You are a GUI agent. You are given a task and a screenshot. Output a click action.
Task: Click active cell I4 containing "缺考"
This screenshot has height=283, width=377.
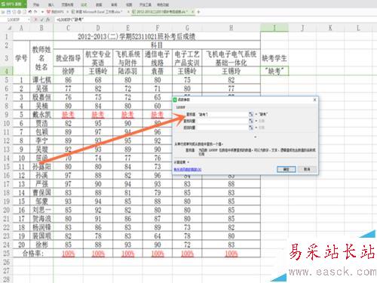(274, 71)
